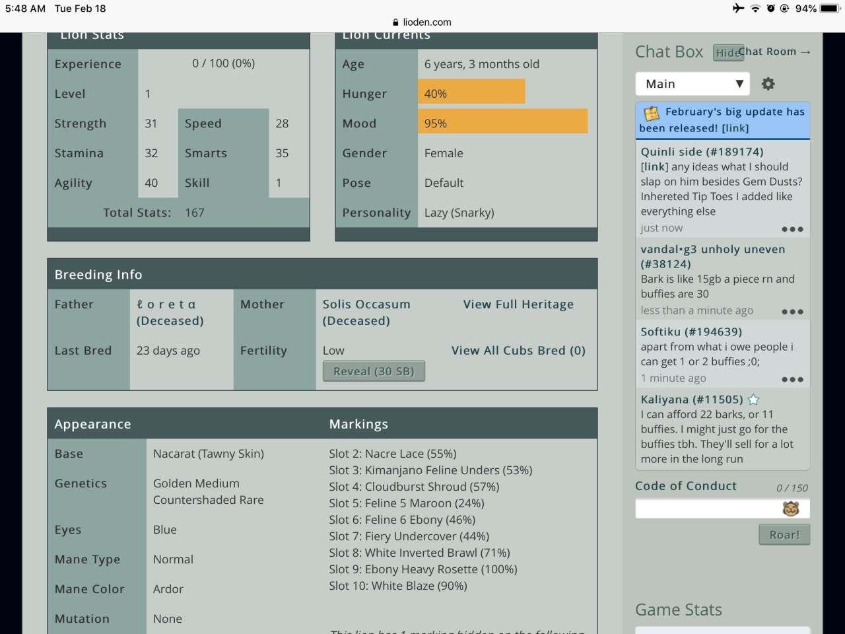Open options dots on vandal•g3 message

[x=792, y=312]
